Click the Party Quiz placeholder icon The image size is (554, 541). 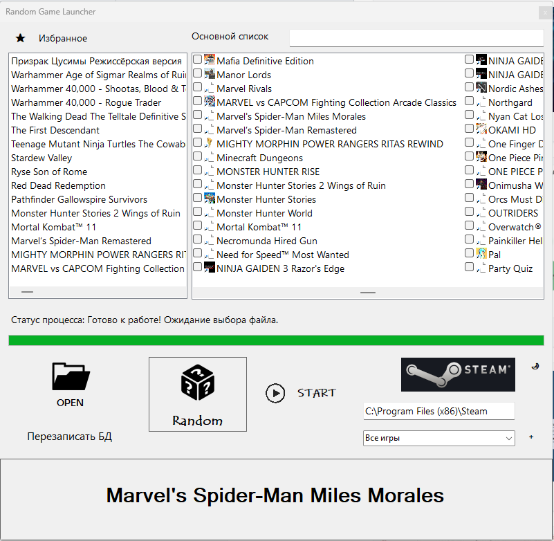(x=481, y=268)
